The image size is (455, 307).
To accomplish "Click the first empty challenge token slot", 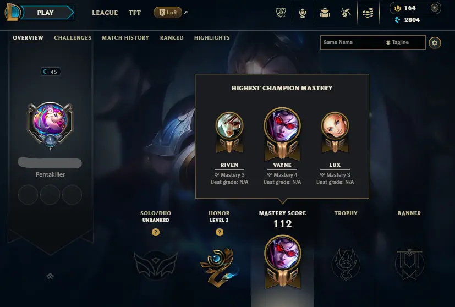I will click(28, 195).
